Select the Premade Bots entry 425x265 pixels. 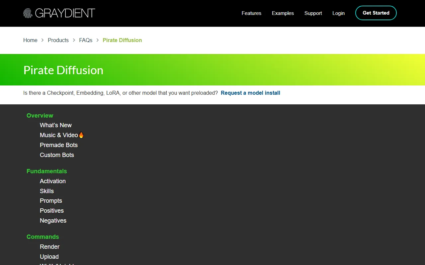click(59, 145)
